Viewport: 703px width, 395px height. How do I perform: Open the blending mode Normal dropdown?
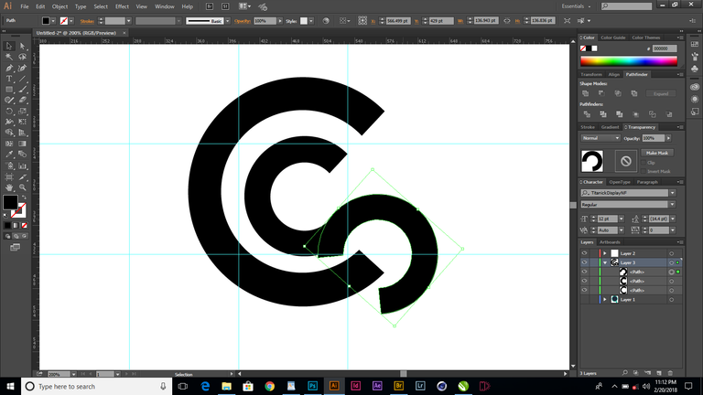coord(600,138)
